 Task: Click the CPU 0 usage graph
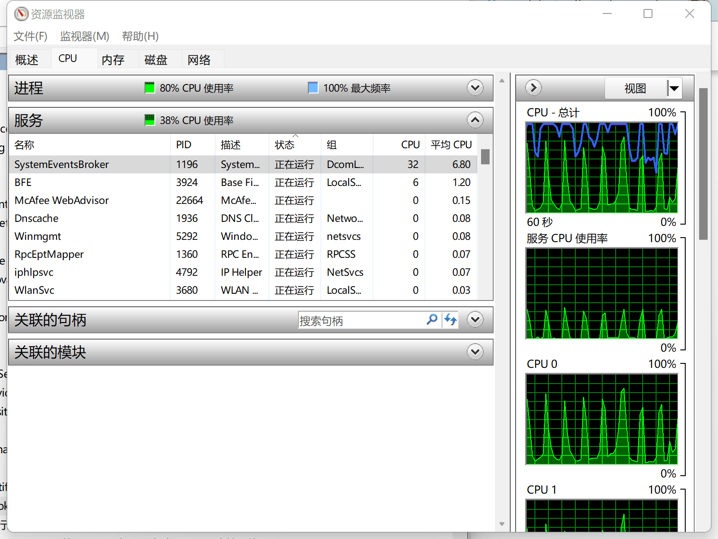(602, 419)
